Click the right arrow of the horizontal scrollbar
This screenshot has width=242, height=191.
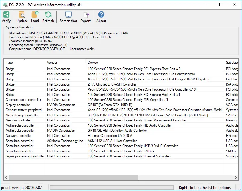click(236, 178)
